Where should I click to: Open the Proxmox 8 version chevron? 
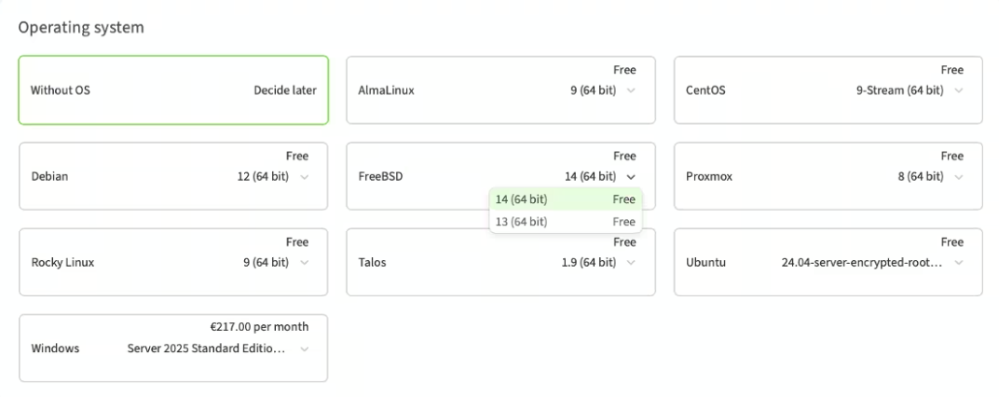pyautogui.click(x=958, y=176)
